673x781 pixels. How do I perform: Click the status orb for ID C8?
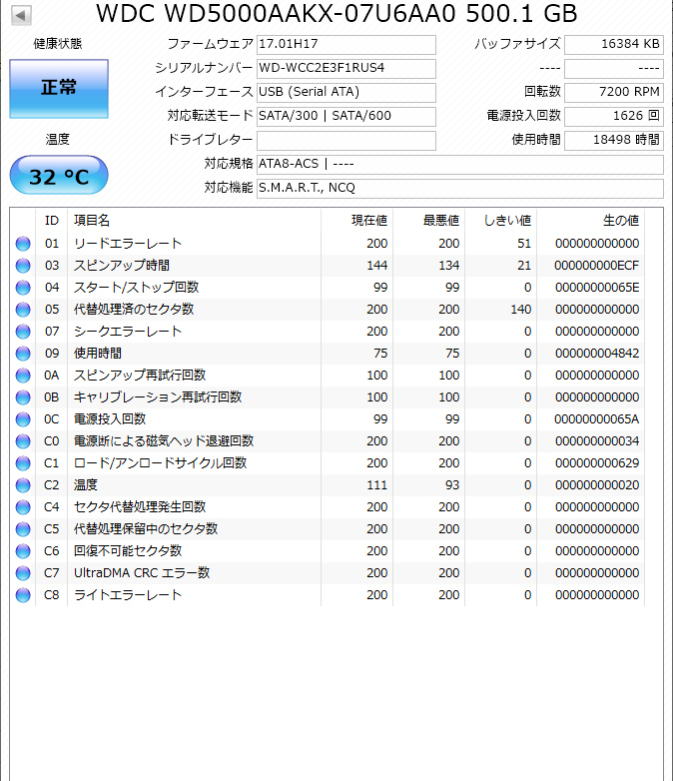tap(23, 594)
